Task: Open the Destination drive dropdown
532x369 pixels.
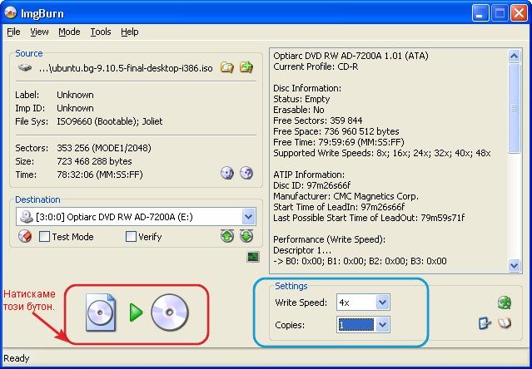Action: 248,217
